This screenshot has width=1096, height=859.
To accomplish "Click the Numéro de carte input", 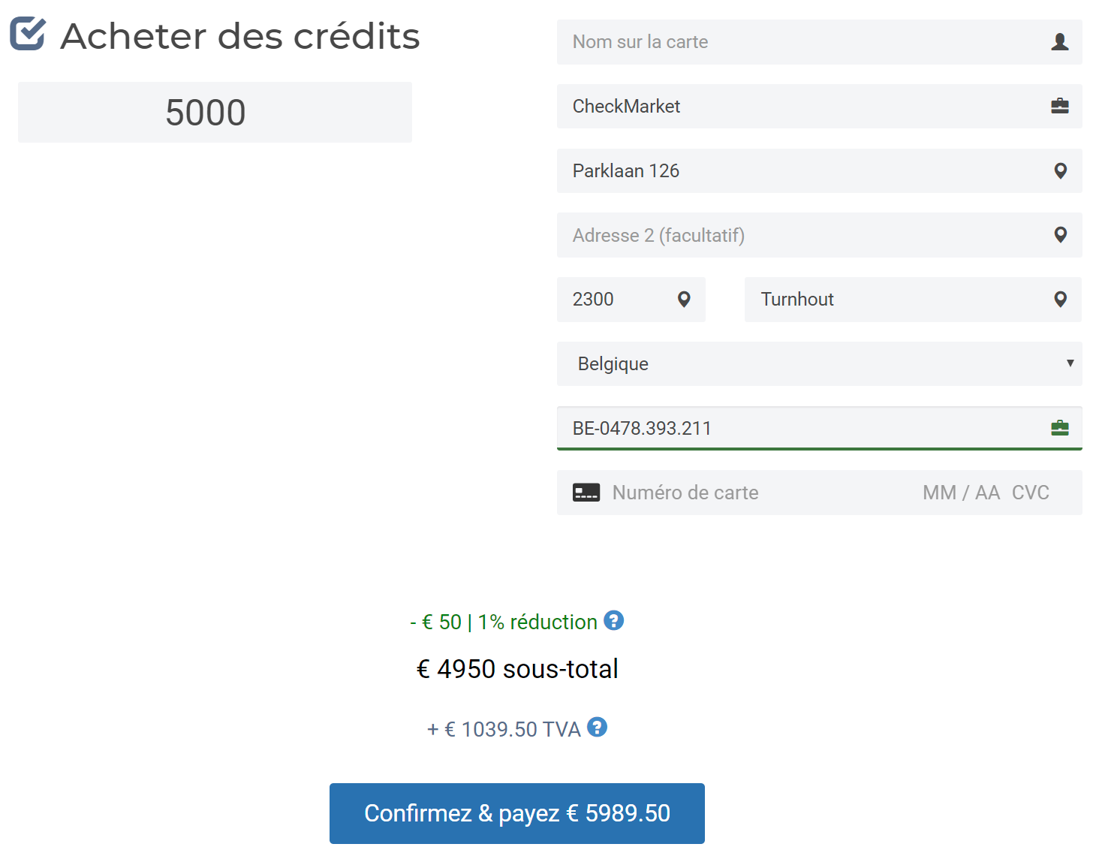I will point(758,493).
